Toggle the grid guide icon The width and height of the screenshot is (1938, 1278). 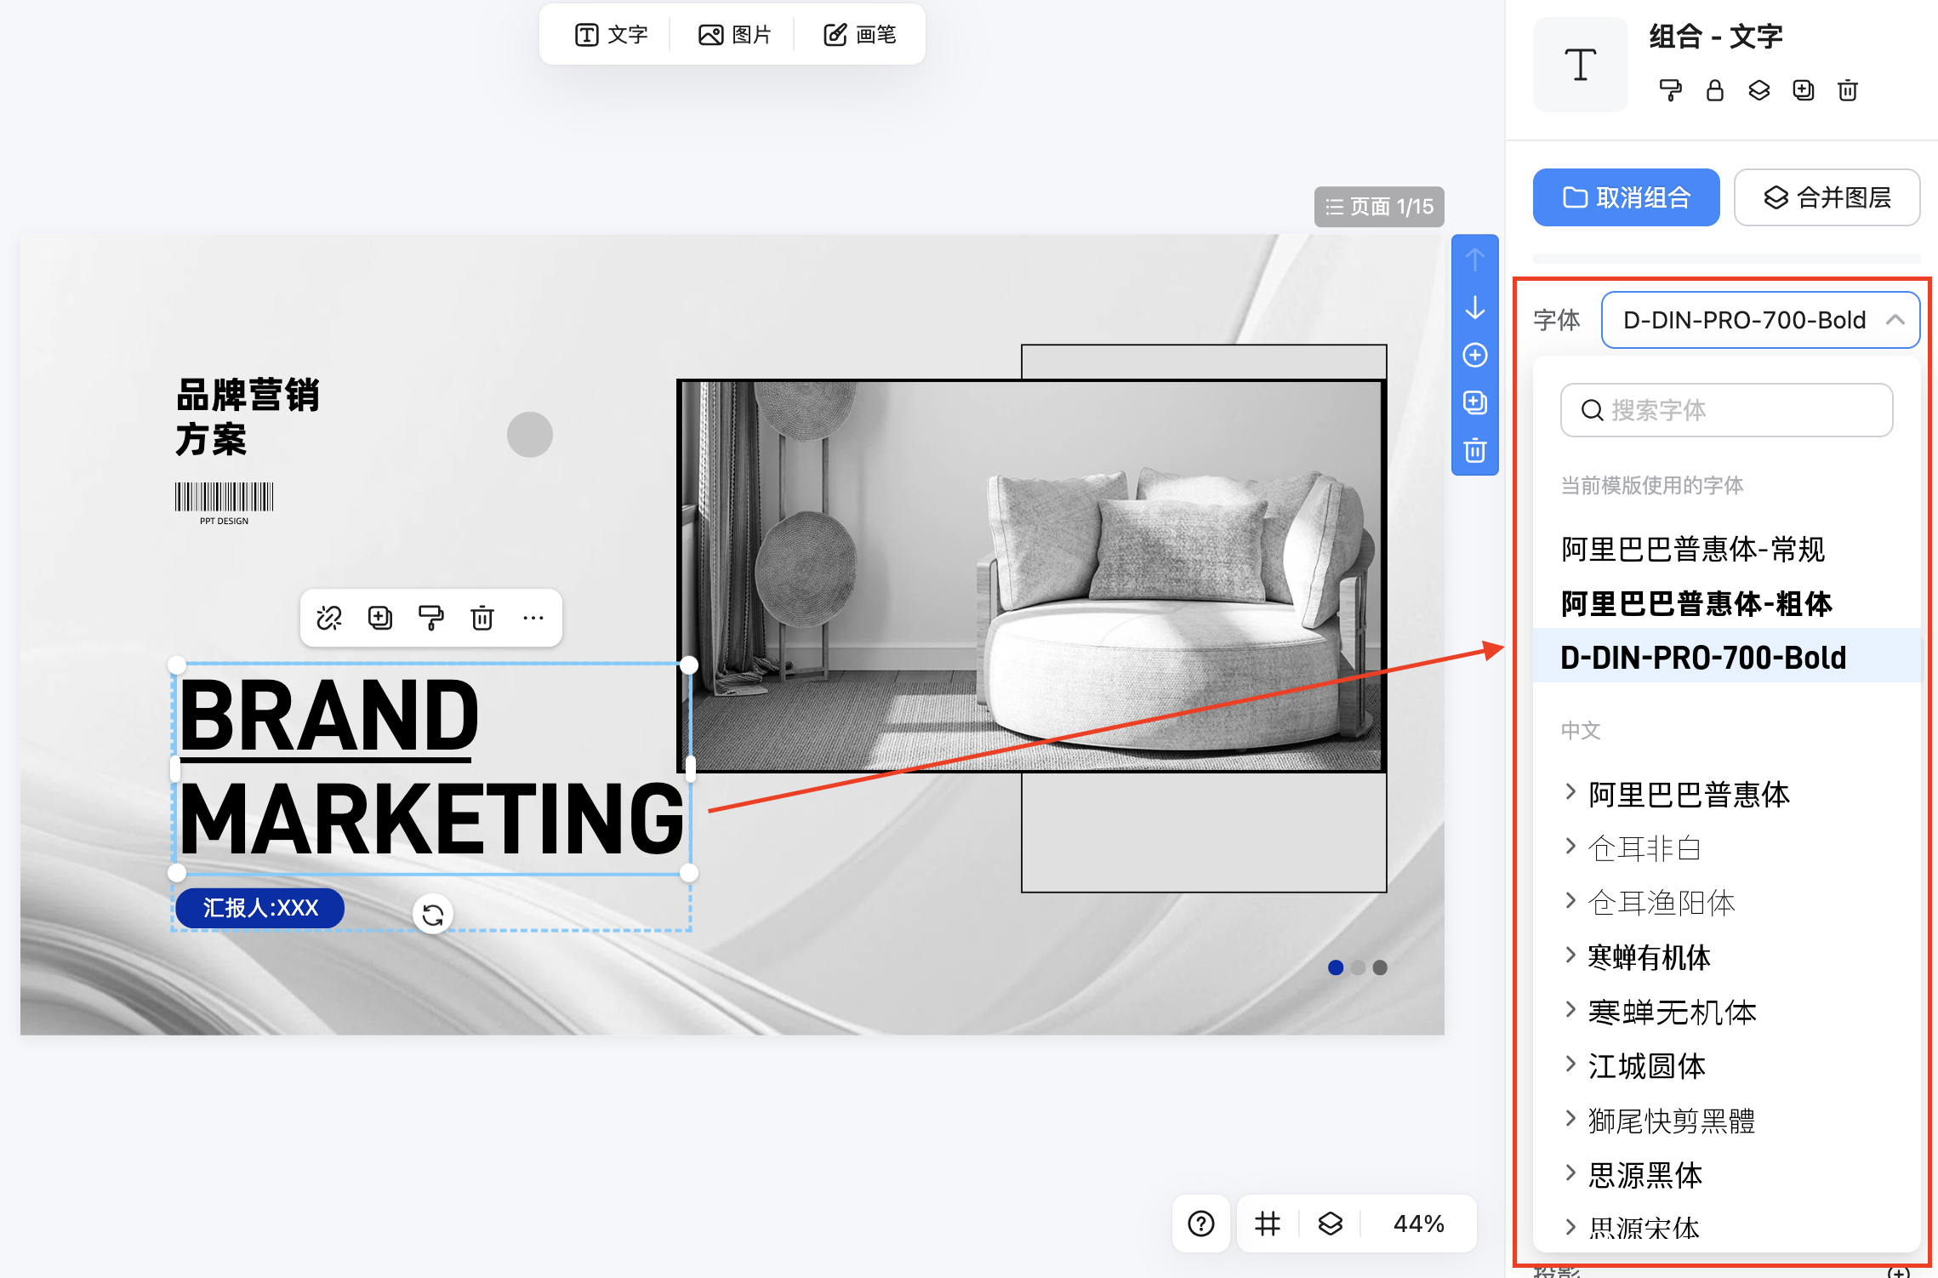pyautogui.click(x=1268, y=1224)
